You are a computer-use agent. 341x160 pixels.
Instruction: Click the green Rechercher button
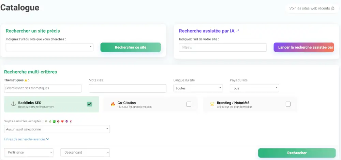pos(297,153)
